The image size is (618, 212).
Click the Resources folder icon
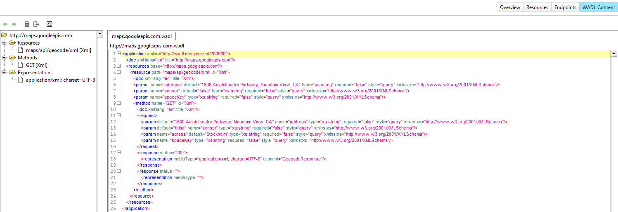coord(12,43)
